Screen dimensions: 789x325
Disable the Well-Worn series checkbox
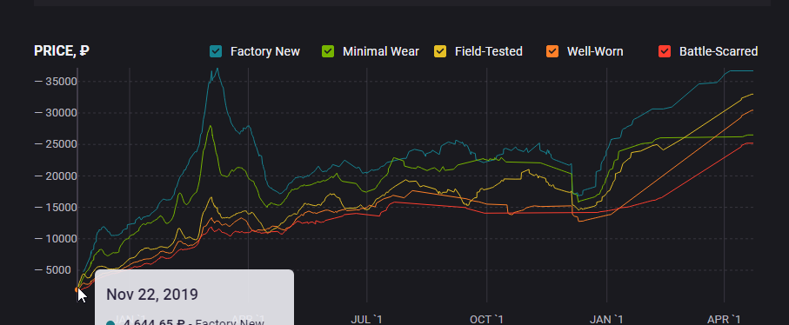coord(552,51)
